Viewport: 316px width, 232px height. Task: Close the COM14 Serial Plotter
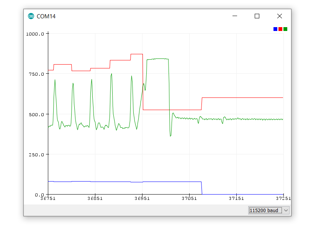point(279,16)
